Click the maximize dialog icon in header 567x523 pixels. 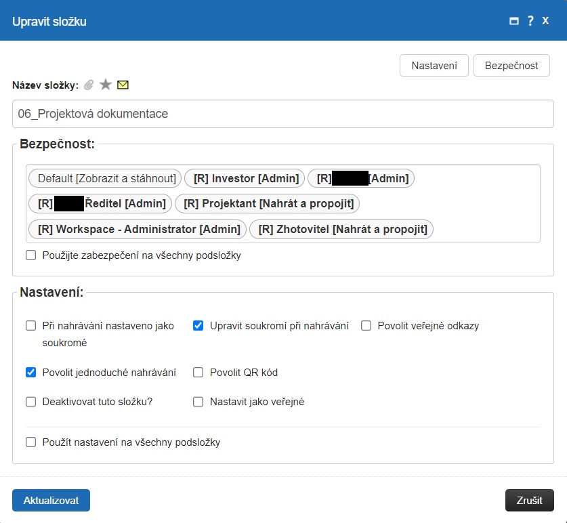pyautogui.click(x=514, y=21)
